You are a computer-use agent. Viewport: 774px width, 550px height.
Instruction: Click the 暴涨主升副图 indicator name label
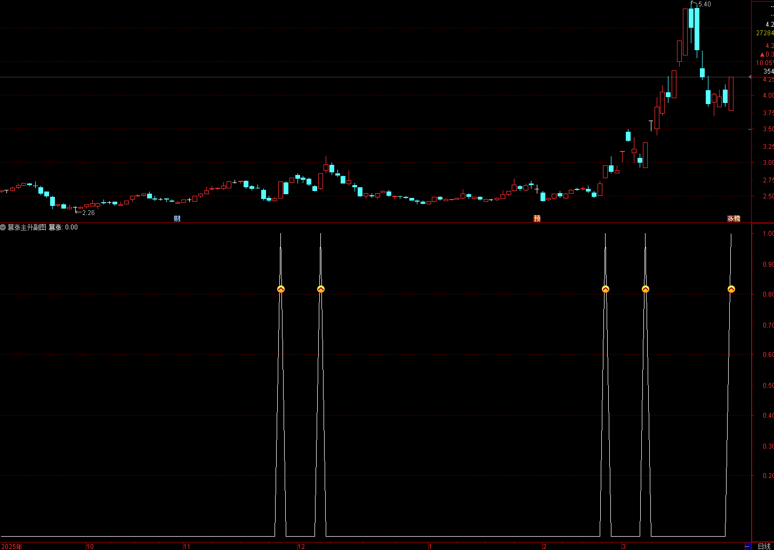[x=27, y=227]
